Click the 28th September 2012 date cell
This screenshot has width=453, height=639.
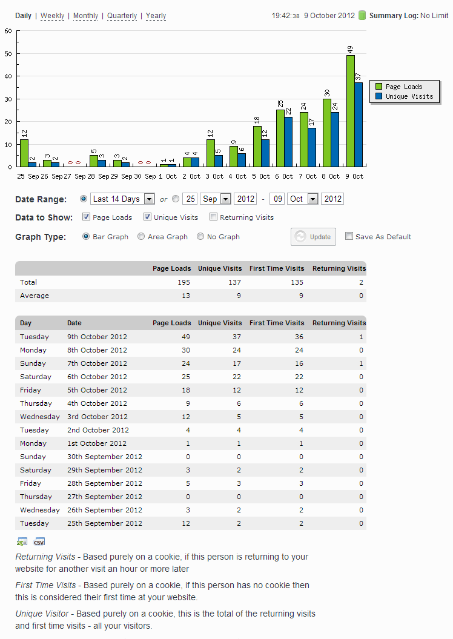[x=105, y=483]
